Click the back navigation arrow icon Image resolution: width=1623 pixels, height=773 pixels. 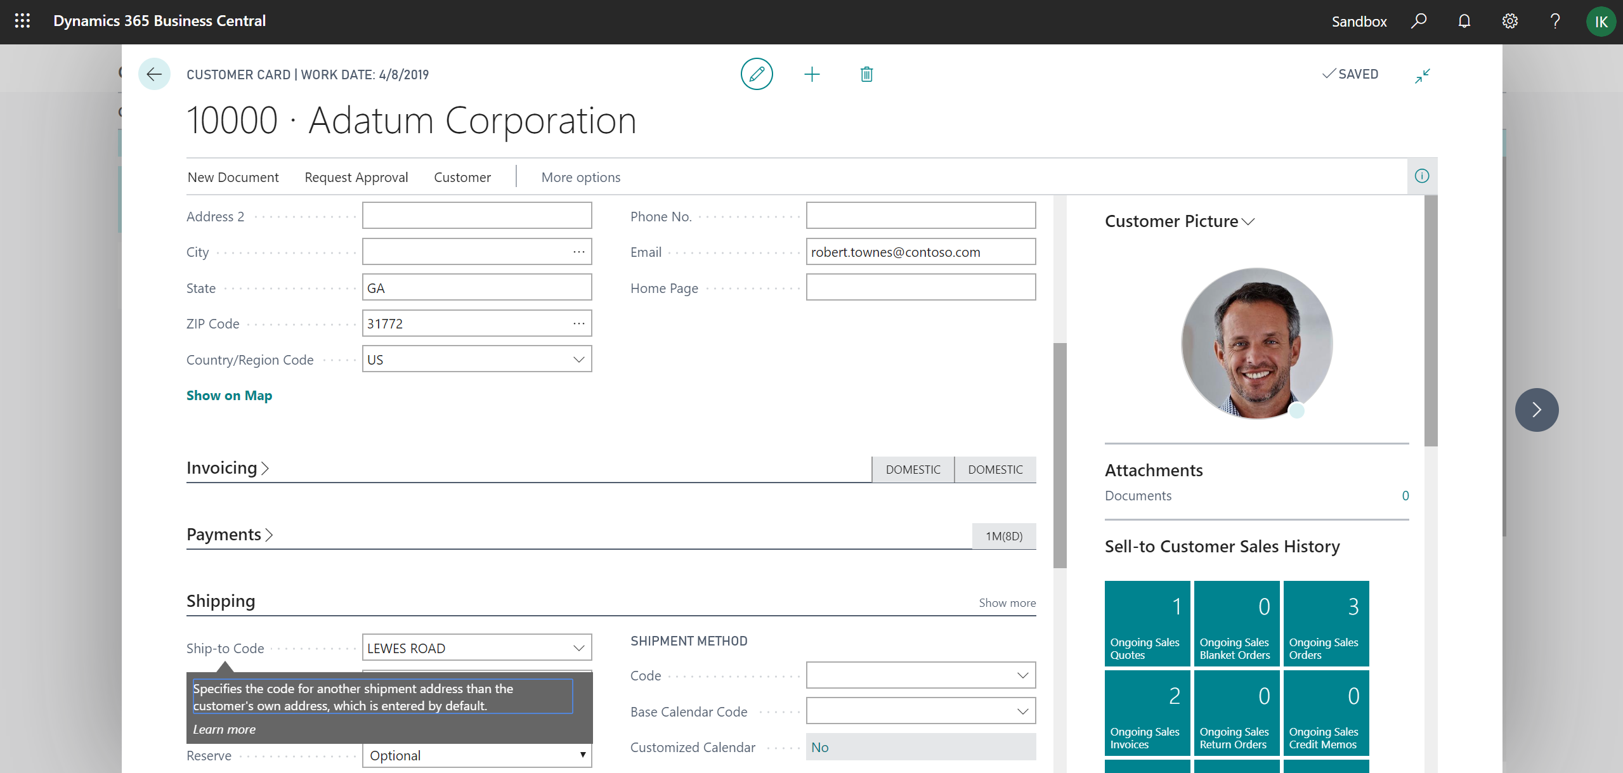click(x=152, y=74)
